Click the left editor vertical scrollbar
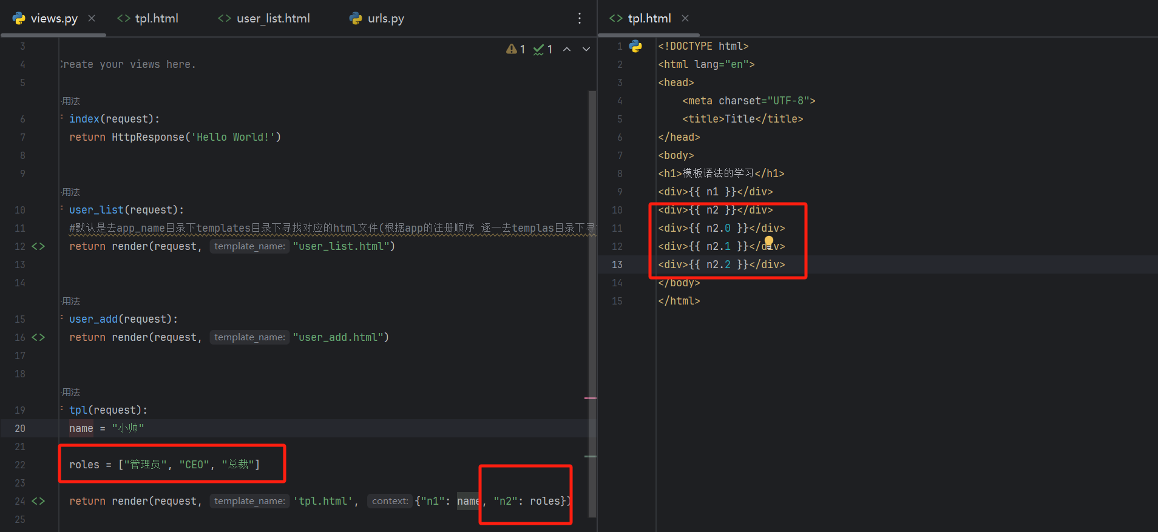Viewport: 1158px width, 532px height. pyautogui.click(x=592, y=303)
